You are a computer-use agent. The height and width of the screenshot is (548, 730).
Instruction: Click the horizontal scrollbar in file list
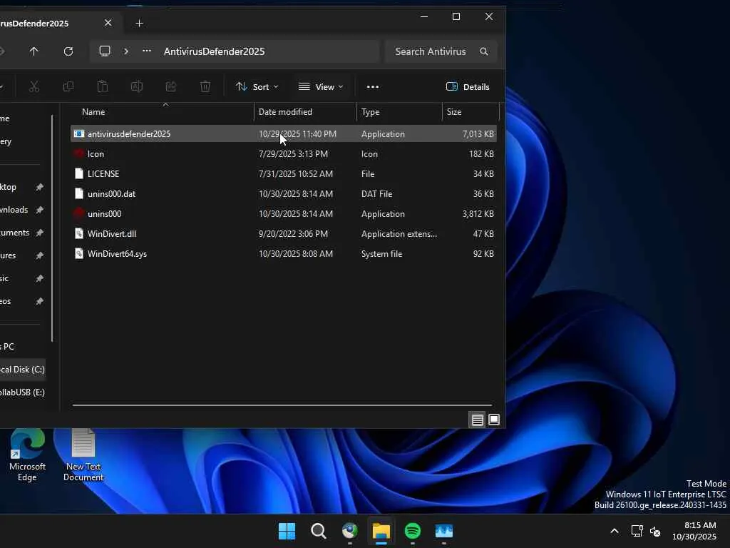coord(282,405)
